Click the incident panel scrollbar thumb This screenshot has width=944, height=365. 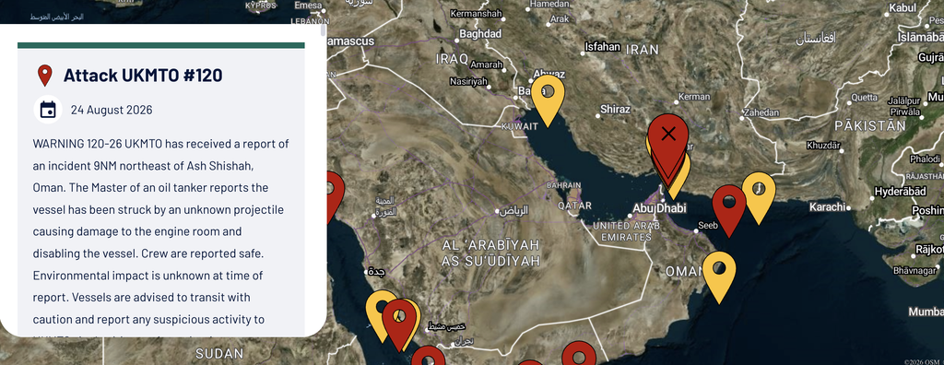pyautogui.click(x=324, y=30)
